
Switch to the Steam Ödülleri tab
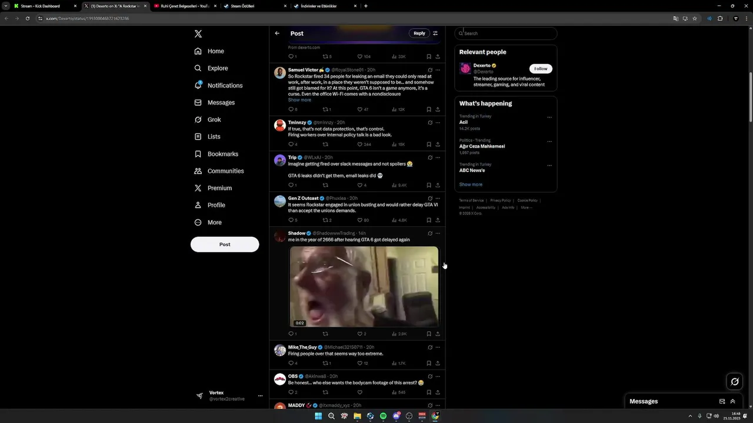(254, 6)
